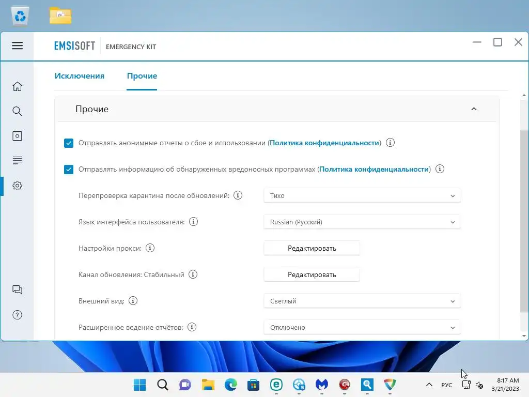Open quarantine re-scan dropdown showing Тихо
This screenshot has width=529, height=397.
(362, 195)
